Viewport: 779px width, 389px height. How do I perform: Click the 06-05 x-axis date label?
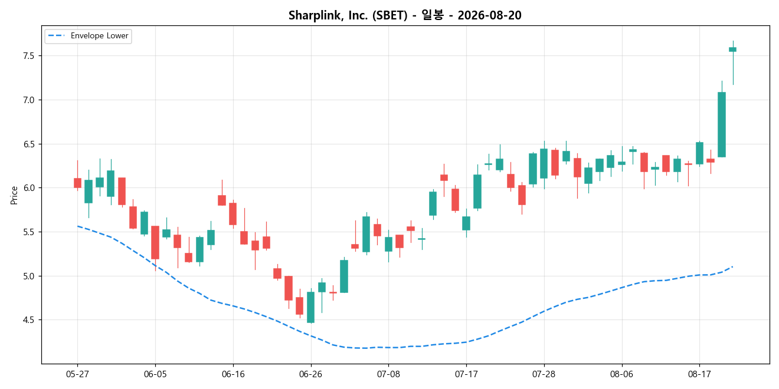(x=155, y=374)
